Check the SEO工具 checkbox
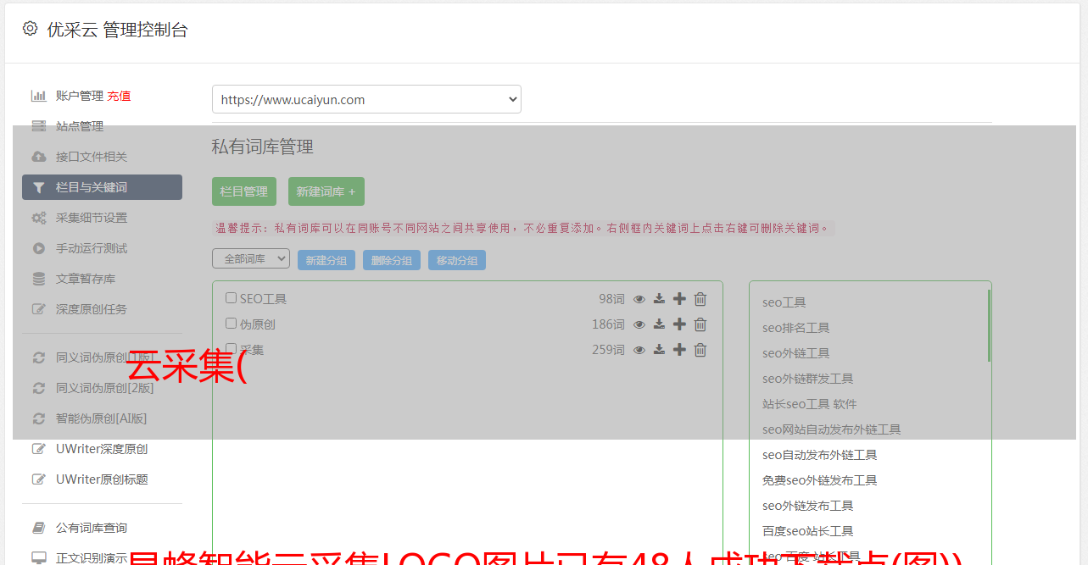 click(231, 298)
